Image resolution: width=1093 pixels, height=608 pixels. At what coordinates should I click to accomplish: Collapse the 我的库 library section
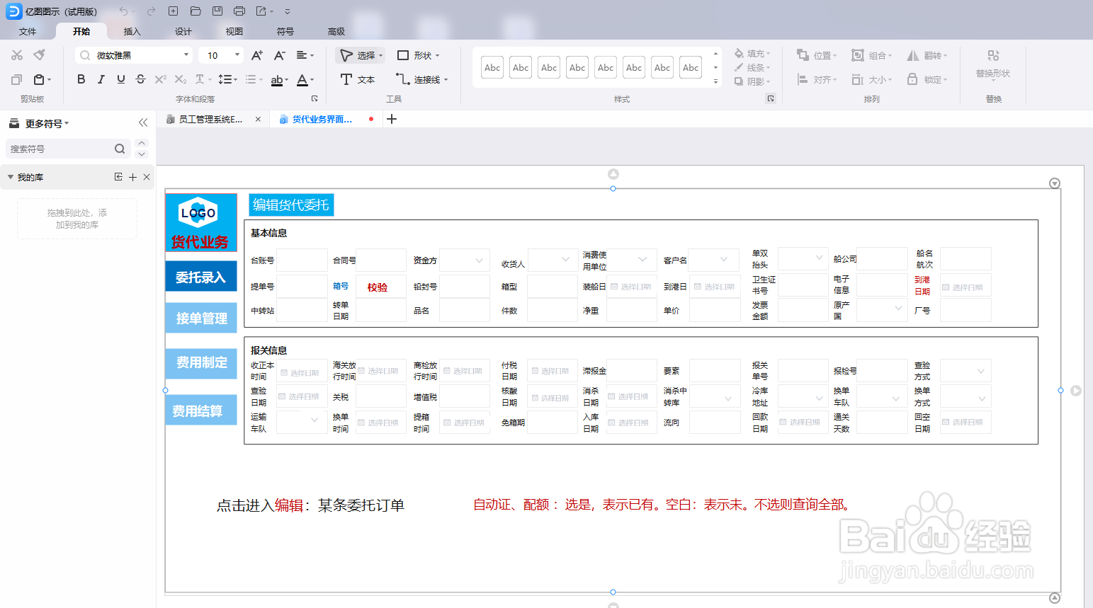click(11, 177)
